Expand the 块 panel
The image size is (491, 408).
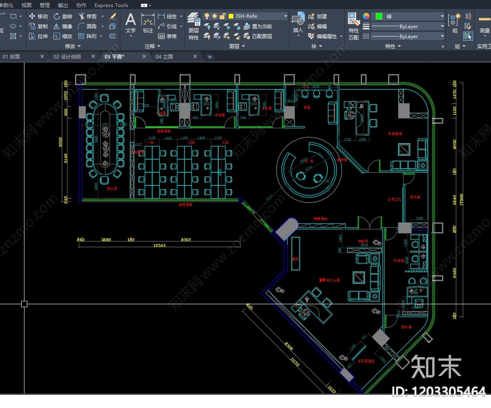tap(316, 46)
